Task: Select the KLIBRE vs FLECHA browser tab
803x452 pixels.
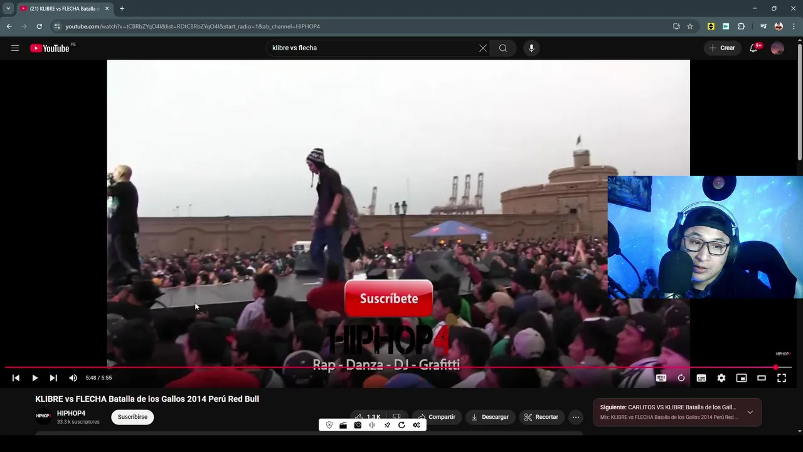Action: click(65, 9)
